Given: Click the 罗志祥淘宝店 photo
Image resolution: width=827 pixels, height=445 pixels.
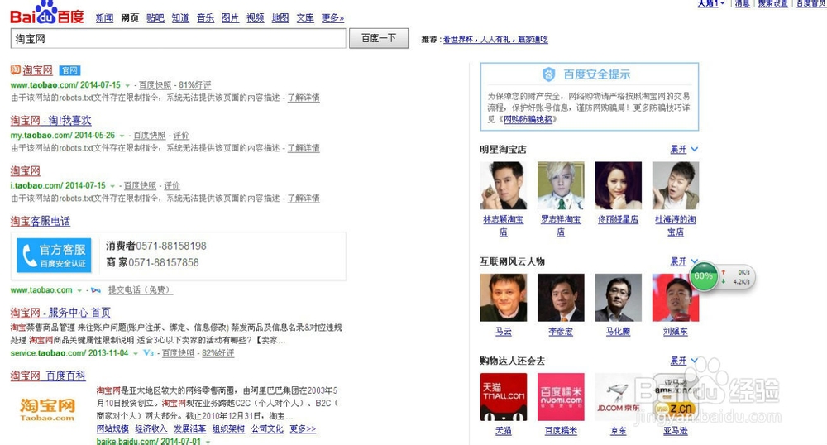Looking at the screenshot, I should [x=561, y=185].
